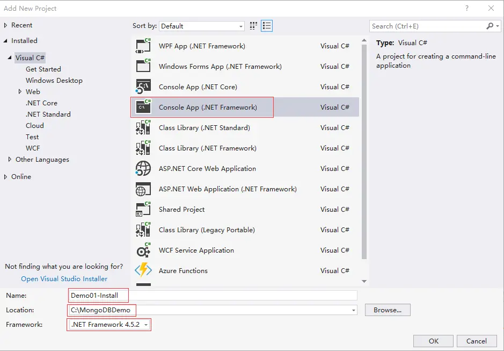
Task: Click the Cancel button
Action: point(476,341)
